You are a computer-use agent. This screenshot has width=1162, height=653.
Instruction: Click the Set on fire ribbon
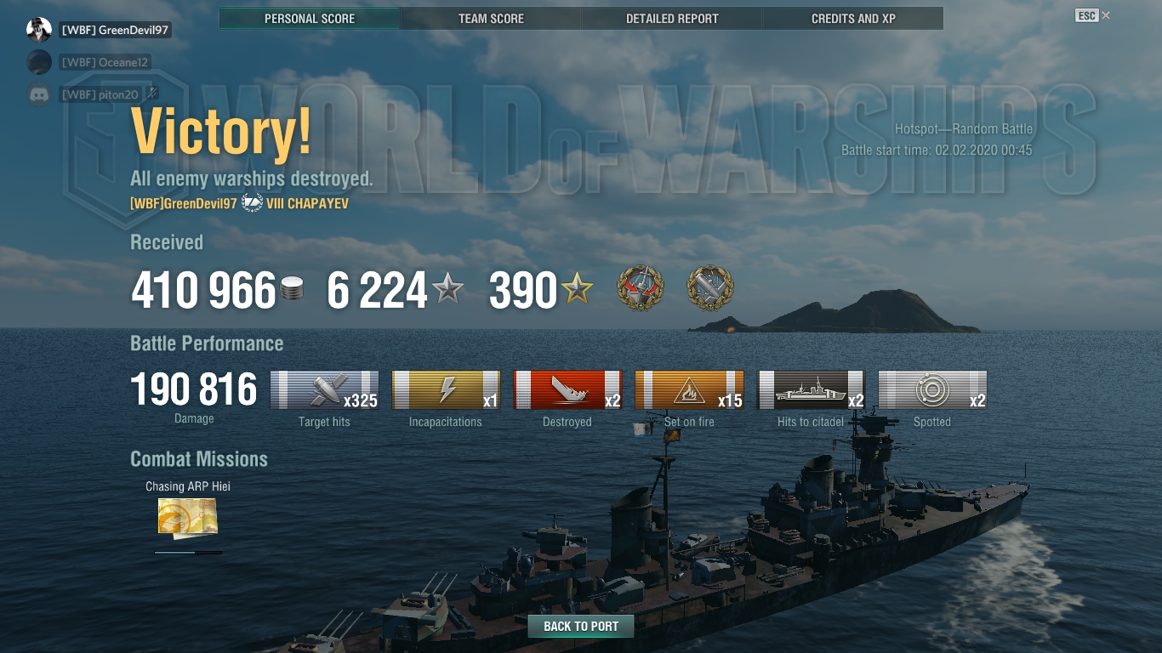[x=689, y=390]
